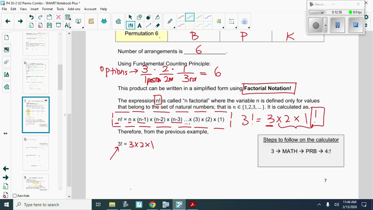Image resolution: width=373 pixels, height=210 pixels.
Task: Click the puzzle piece Add-ons toolbar icon
Action: point(118,21)
